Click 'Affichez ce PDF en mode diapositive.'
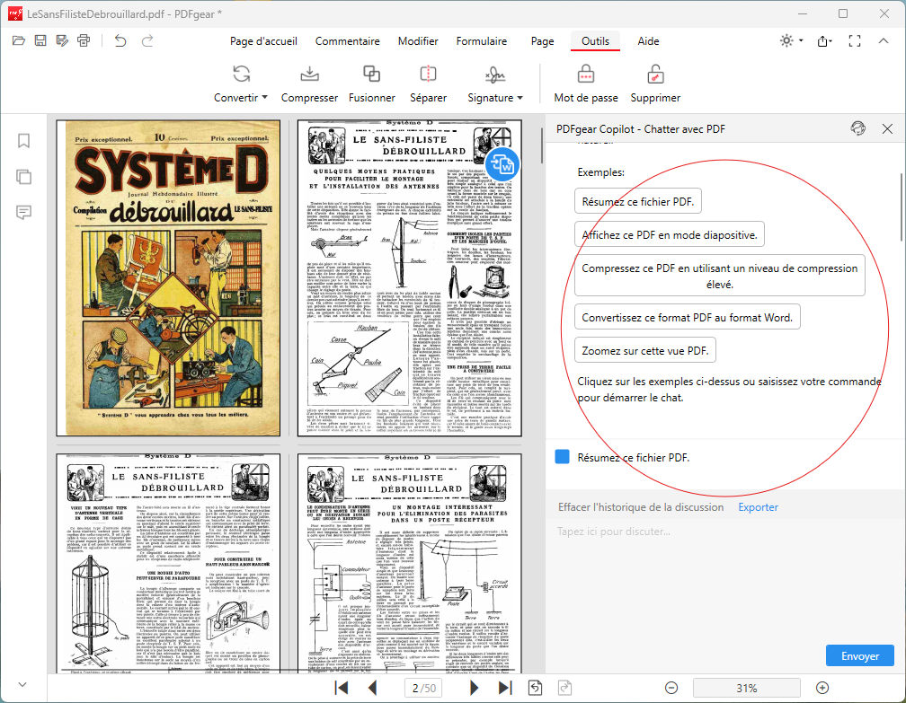This screenshot has width=906, height=703. [669, 235]
